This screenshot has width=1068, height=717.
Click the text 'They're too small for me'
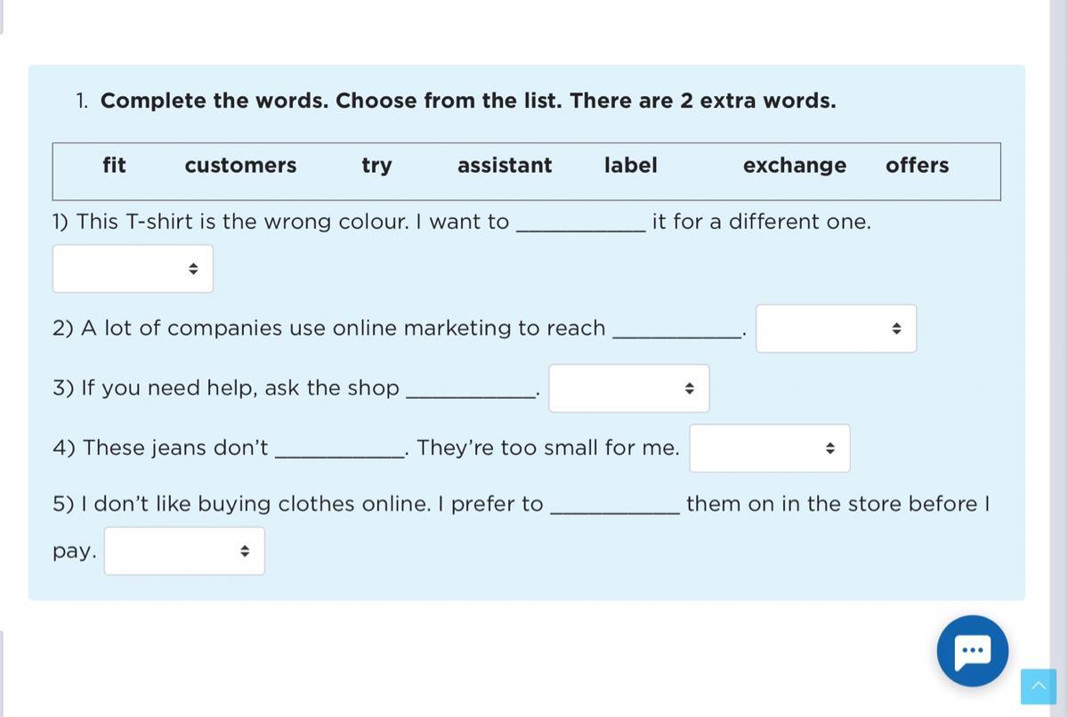click(547, 448)
